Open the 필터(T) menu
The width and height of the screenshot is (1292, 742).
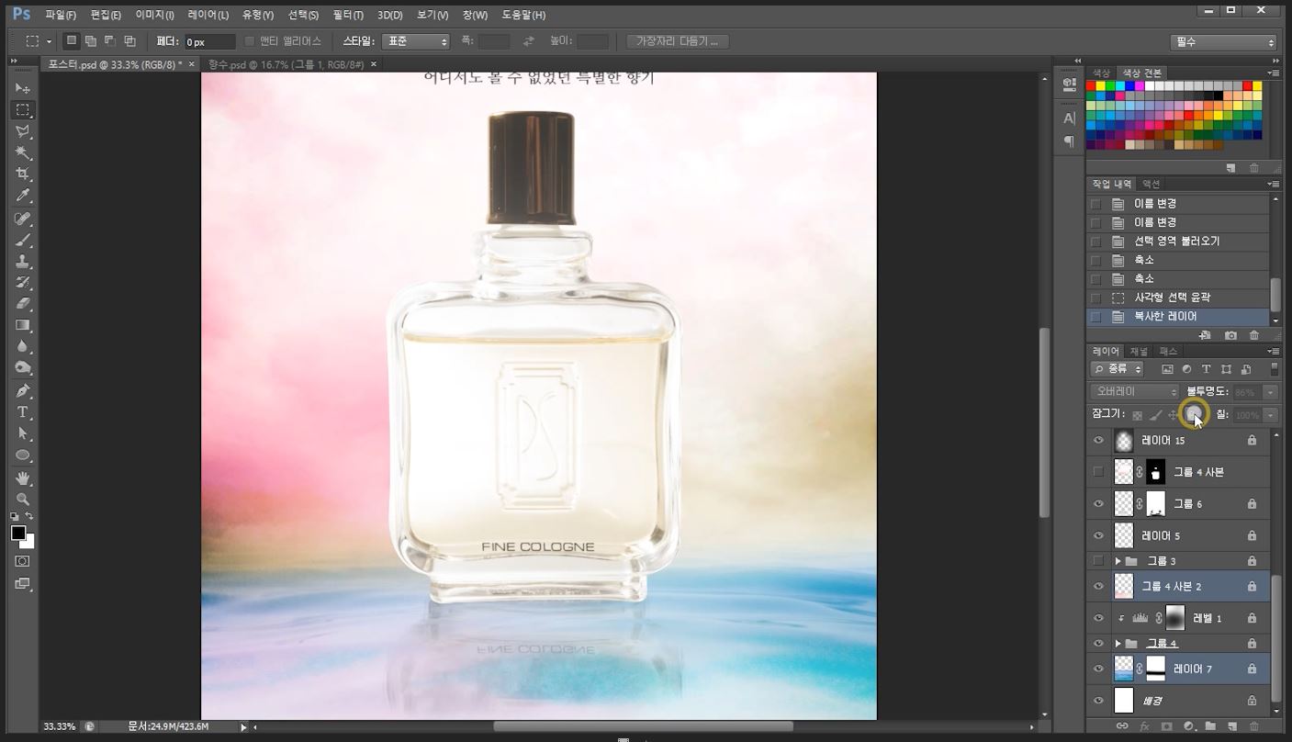[x=348, y=15]
